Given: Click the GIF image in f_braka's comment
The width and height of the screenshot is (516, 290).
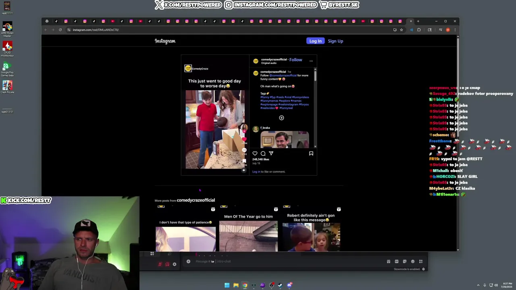Looking at the screenshot, I should pos(285,140).
